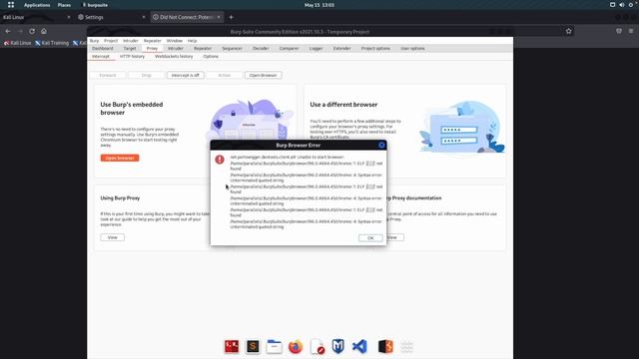Close the Burp Browser Error dialog via title icon
Viewport: 639px width, 359px height.
[381, 145]
